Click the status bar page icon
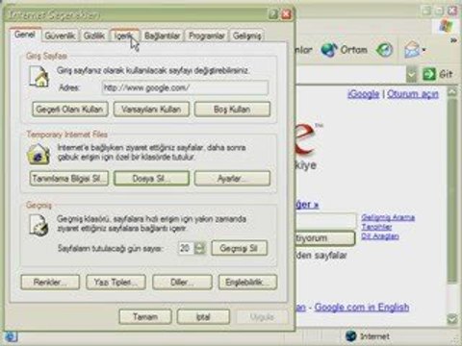The width and height of the screenshot is (462, 346). tap(11, 337)
